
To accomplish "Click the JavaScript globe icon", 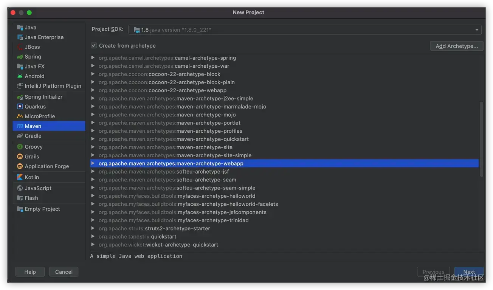I will (20, 188).
